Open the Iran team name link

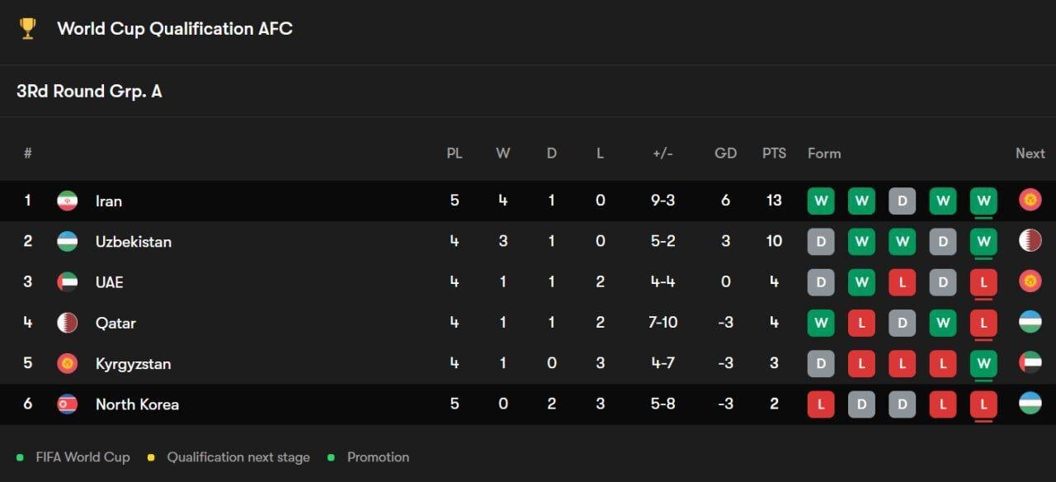click(109, 201)
